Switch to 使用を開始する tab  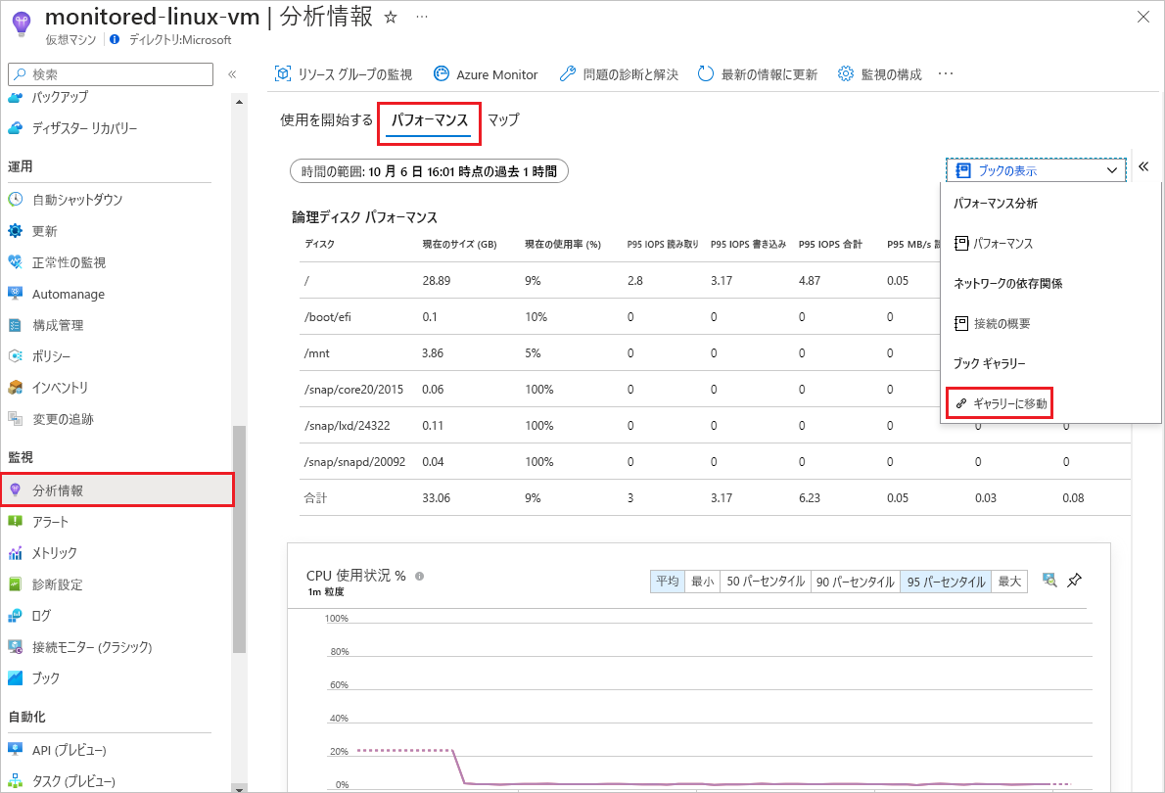tap(326, 119)
